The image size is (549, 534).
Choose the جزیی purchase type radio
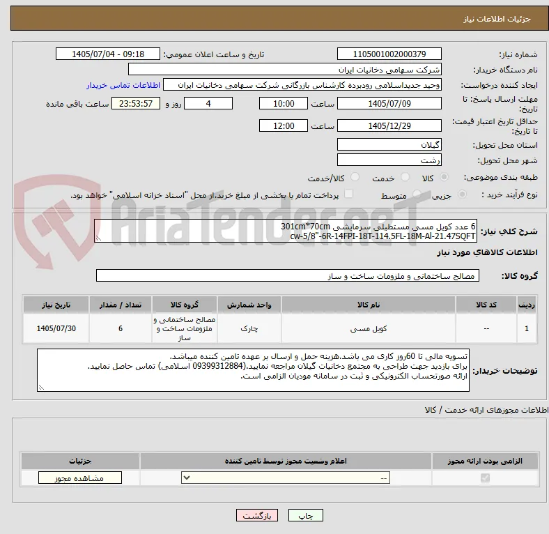click(462, 194)
